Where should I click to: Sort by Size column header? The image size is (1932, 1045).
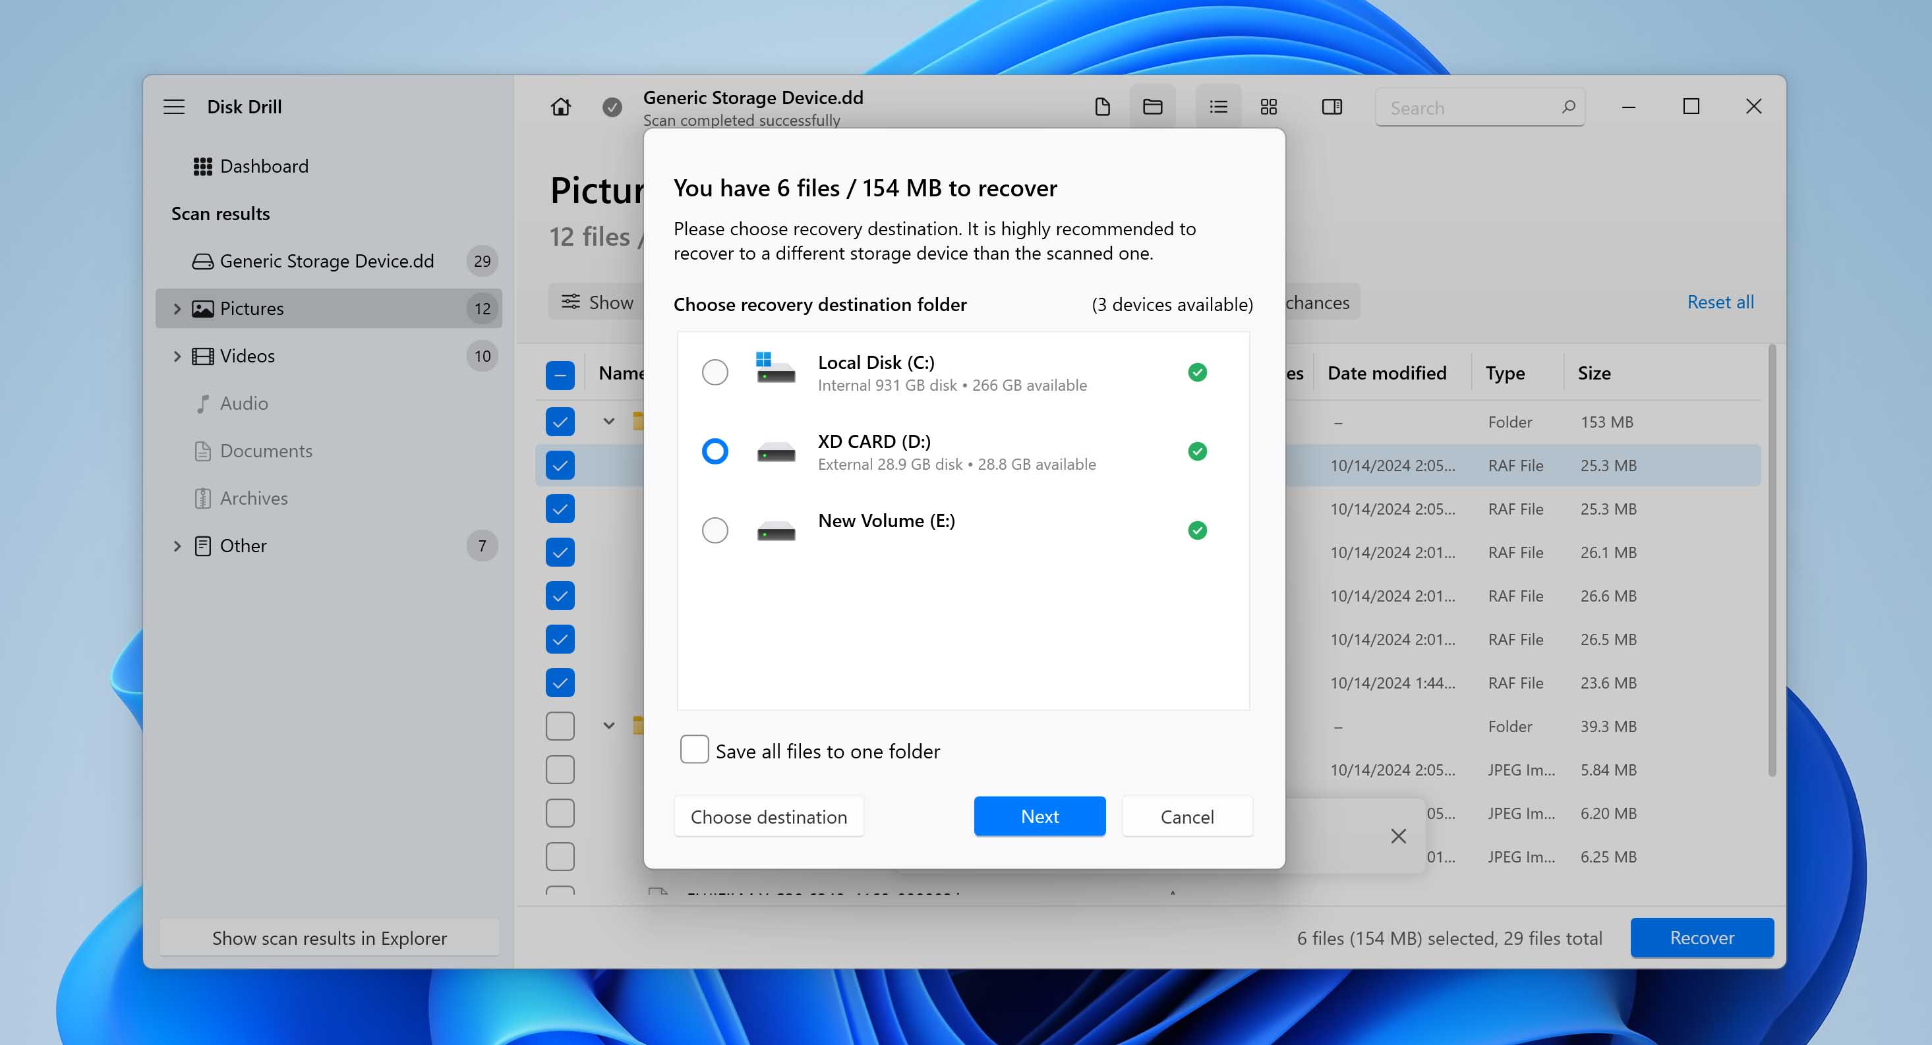tap(1593, 374)
